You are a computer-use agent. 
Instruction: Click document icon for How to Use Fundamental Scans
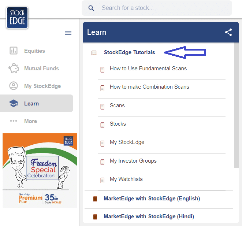pyautogui.click(x=102, y=70)
